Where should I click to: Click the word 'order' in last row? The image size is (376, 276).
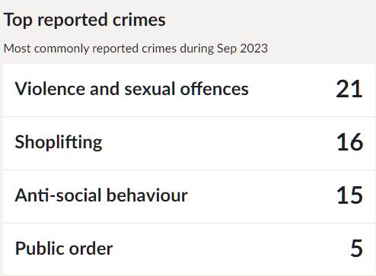pyautogui.click(x=91, y=249)
